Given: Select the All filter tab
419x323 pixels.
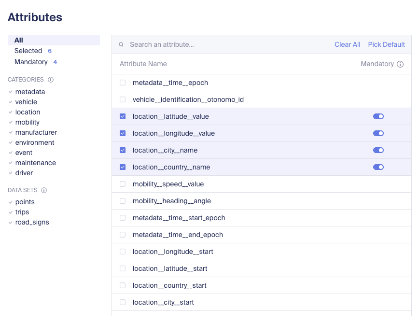Looking at the screenshot, I should pos(54,40).
